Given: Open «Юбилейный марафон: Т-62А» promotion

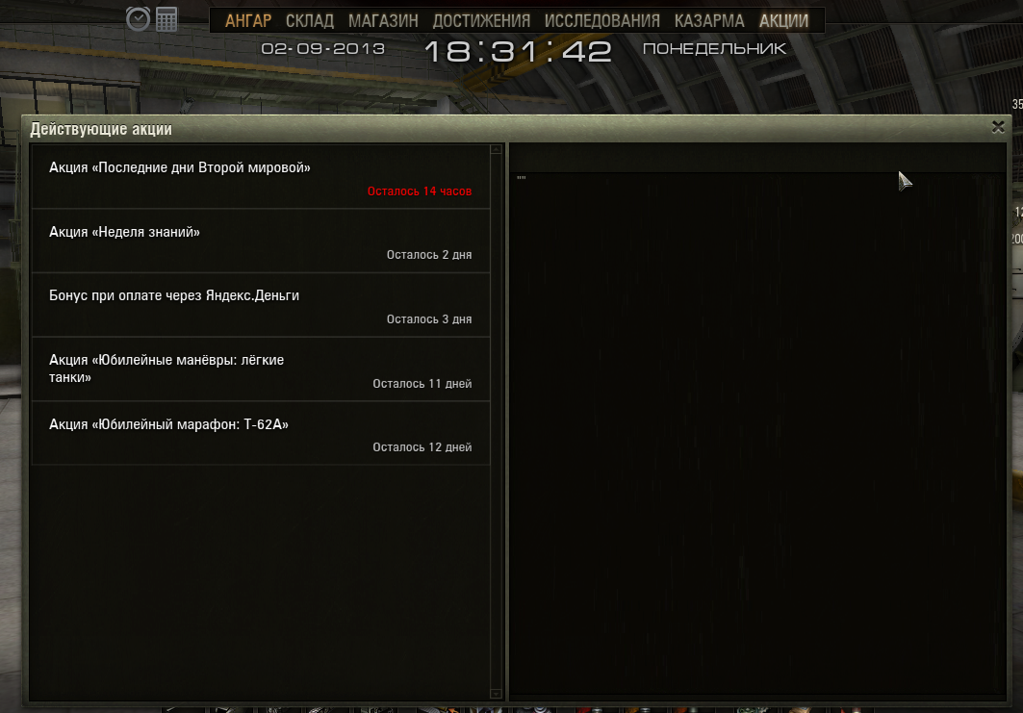Looking at the screenshot, I should [261, 433].
